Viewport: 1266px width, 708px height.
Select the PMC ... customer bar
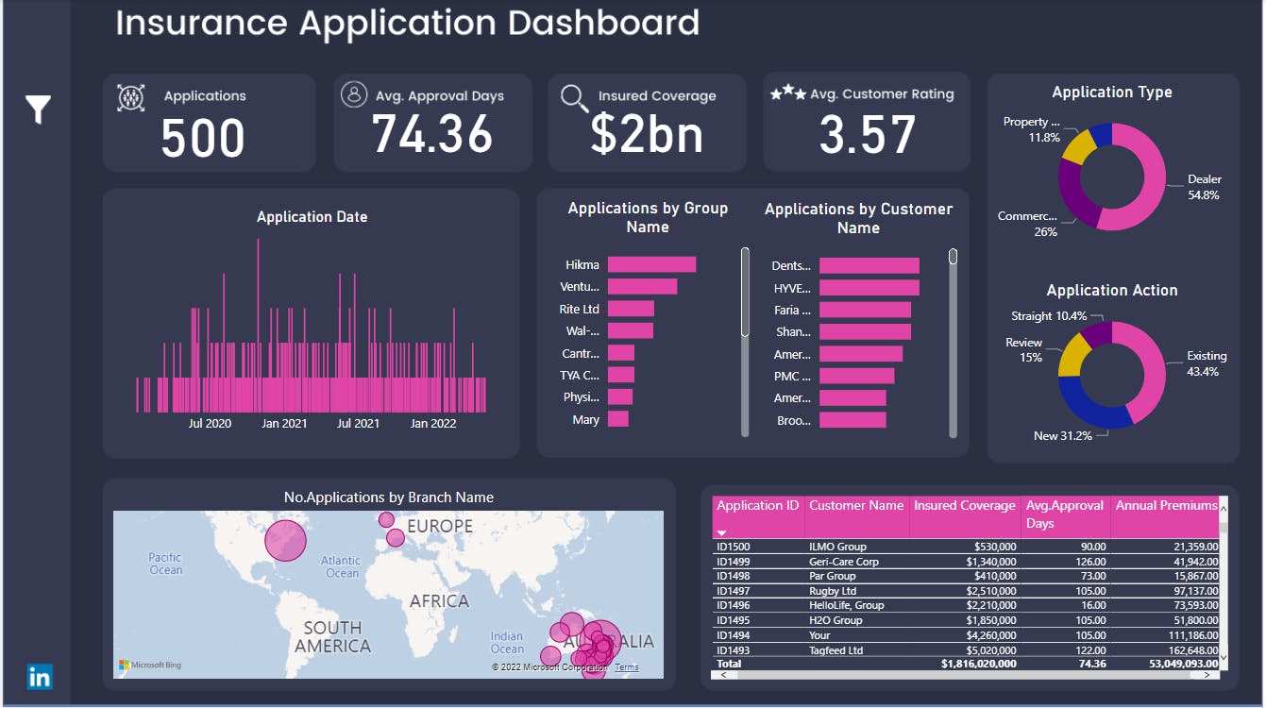(856, 376)
